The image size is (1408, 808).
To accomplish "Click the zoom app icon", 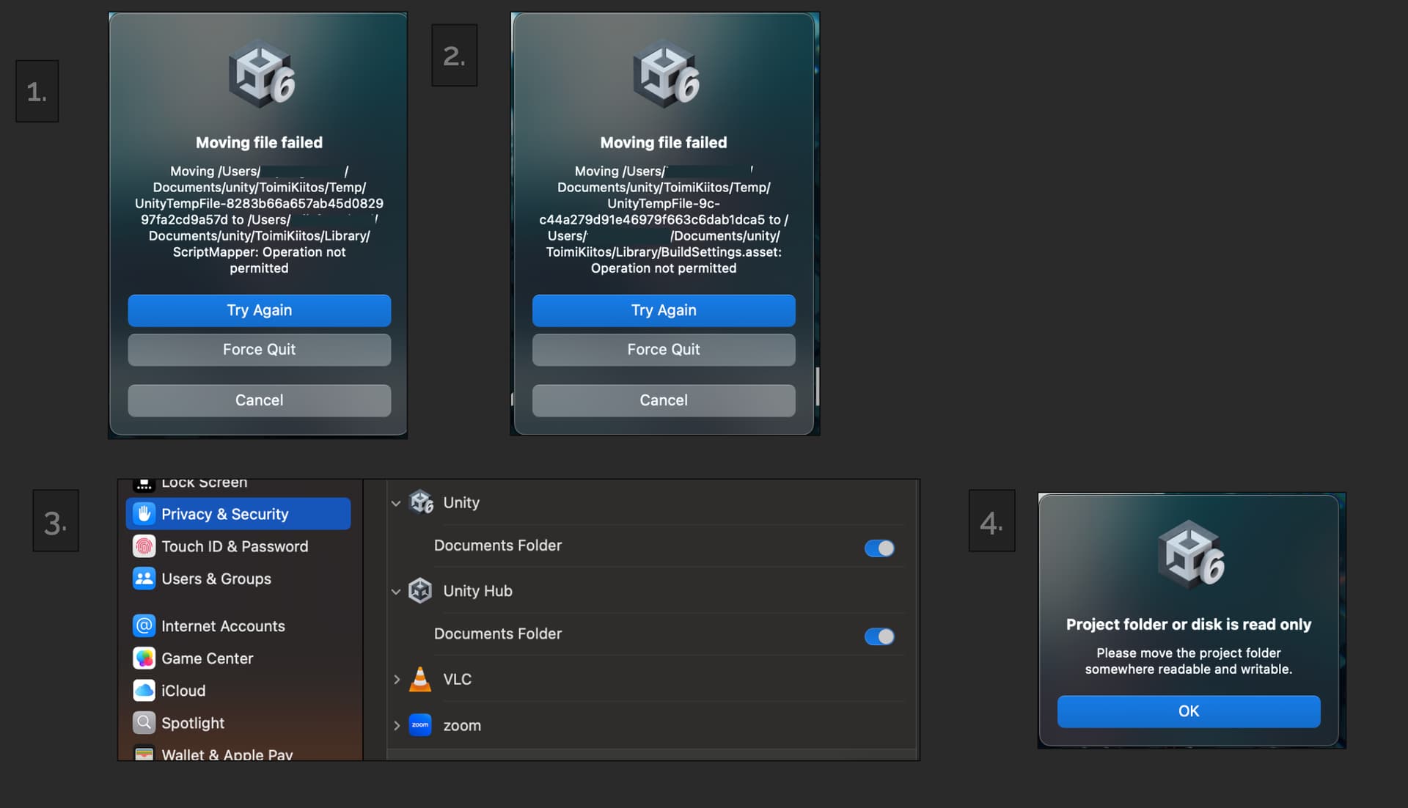I will coord(420,725).
